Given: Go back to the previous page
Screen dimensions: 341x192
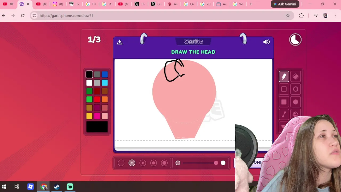Looking at the screenshot, I should click(3, 15).
